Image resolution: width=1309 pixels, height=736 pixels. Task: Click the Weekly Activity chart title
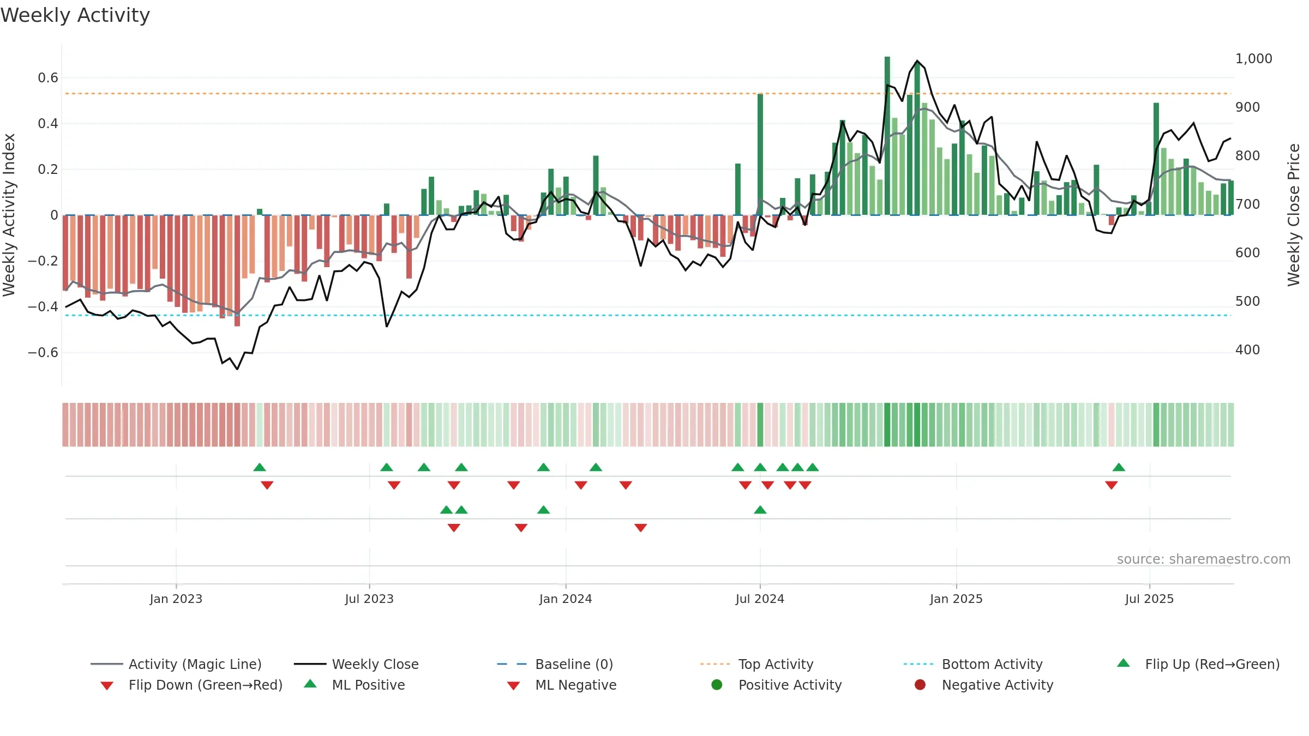point(75,15)
